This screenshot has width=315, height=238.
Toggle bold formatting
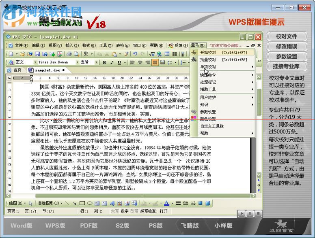pyautogui.click(x=104, y=62)
